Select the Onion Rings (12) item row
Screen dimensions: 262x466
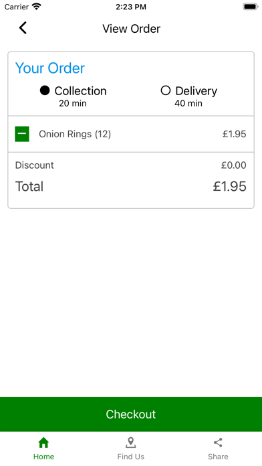(x=131, y=134)
